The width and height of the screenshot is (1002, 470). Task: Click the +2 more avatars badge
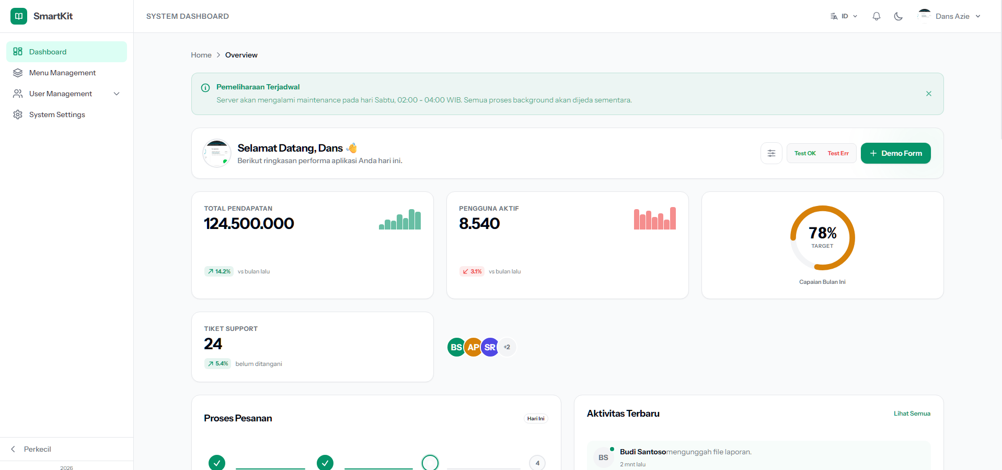click(507, 347)
